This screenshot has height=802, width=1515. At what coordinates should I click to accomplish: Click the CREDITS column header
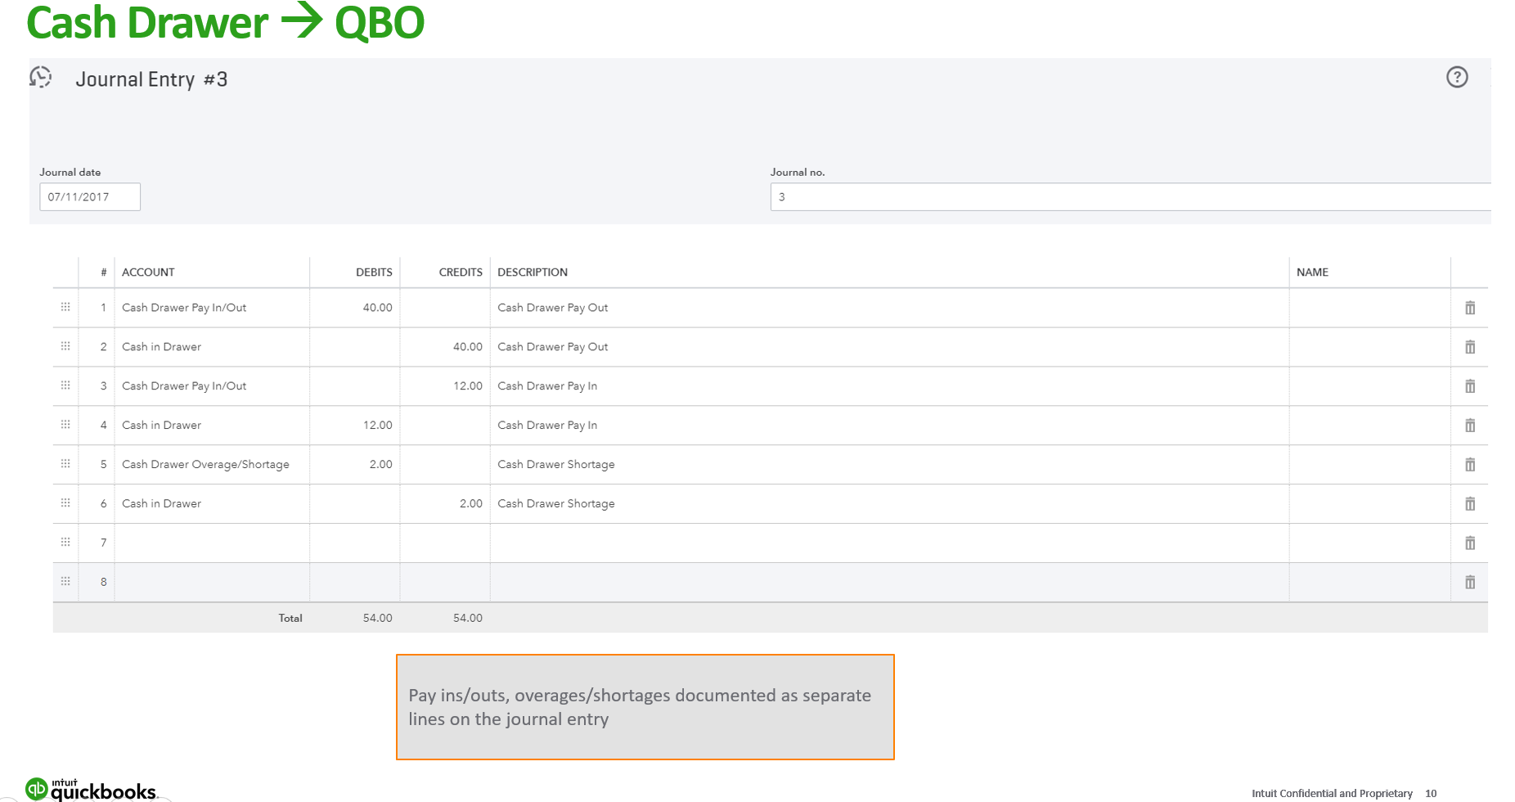coord(461,273)
